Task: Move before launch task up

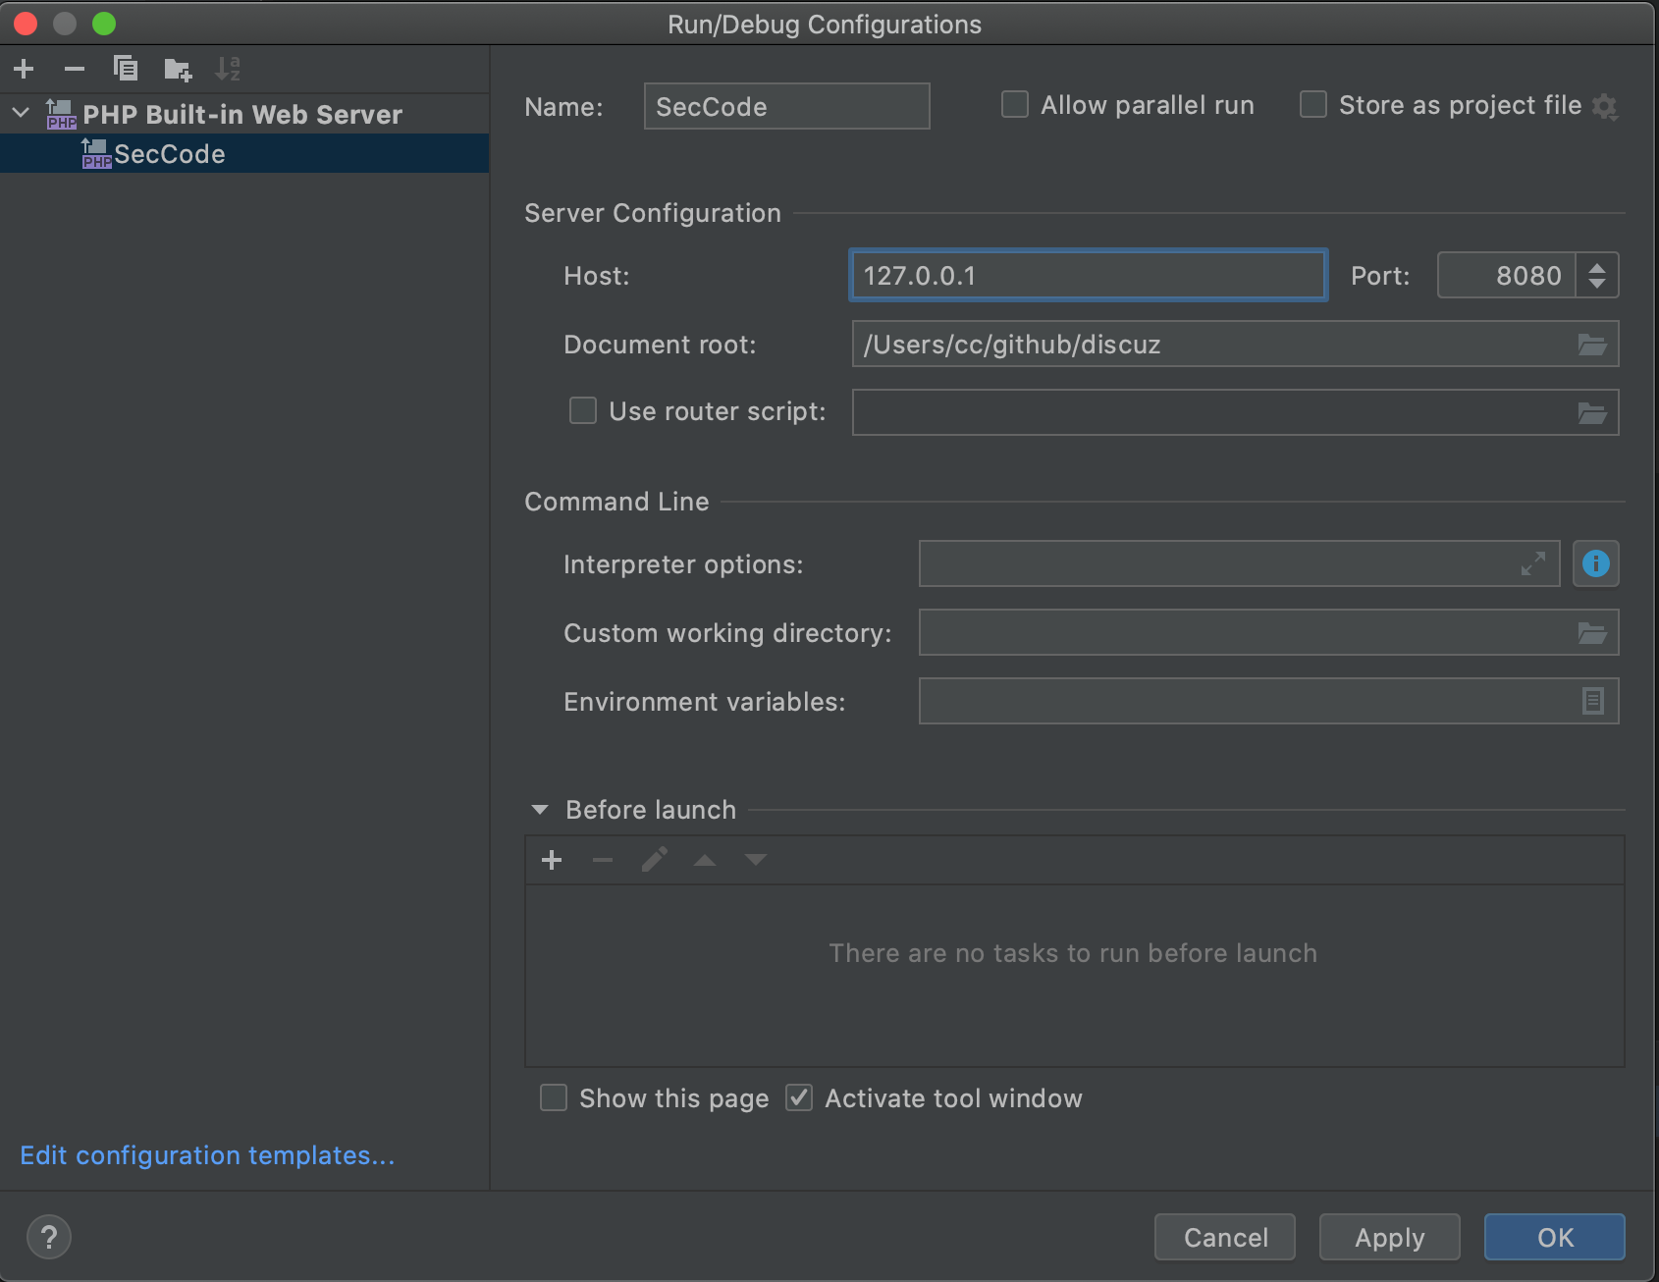Action: (x=705, y=860)
